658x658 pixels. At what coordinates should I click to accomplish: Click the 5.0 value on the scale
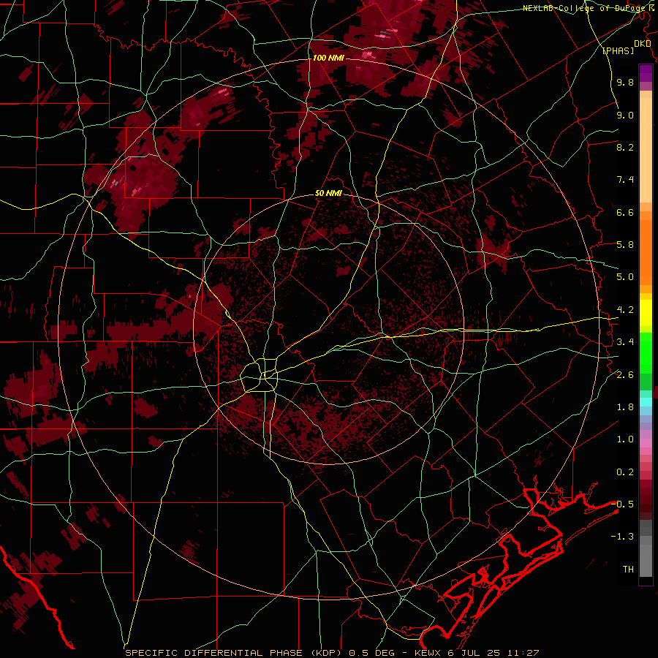625,277
